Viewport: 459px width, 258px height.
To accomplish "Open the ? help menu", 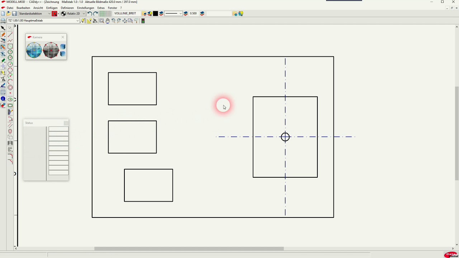I will pyautogui.click(x=121, y=8).
